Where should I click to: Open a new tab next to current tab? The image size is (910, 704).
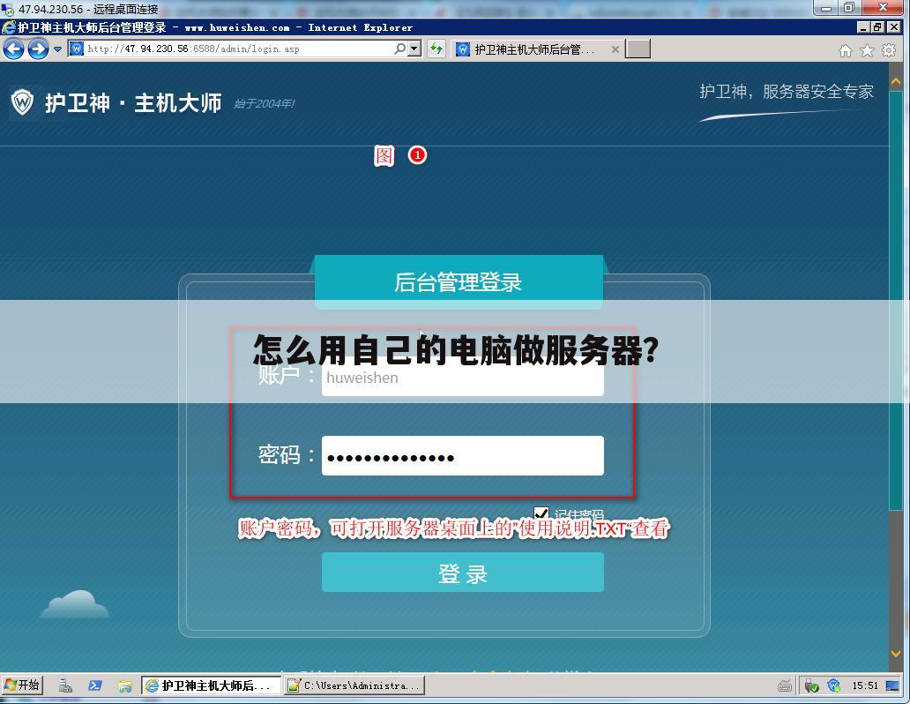pyautogui.click(x=637, y=49)
